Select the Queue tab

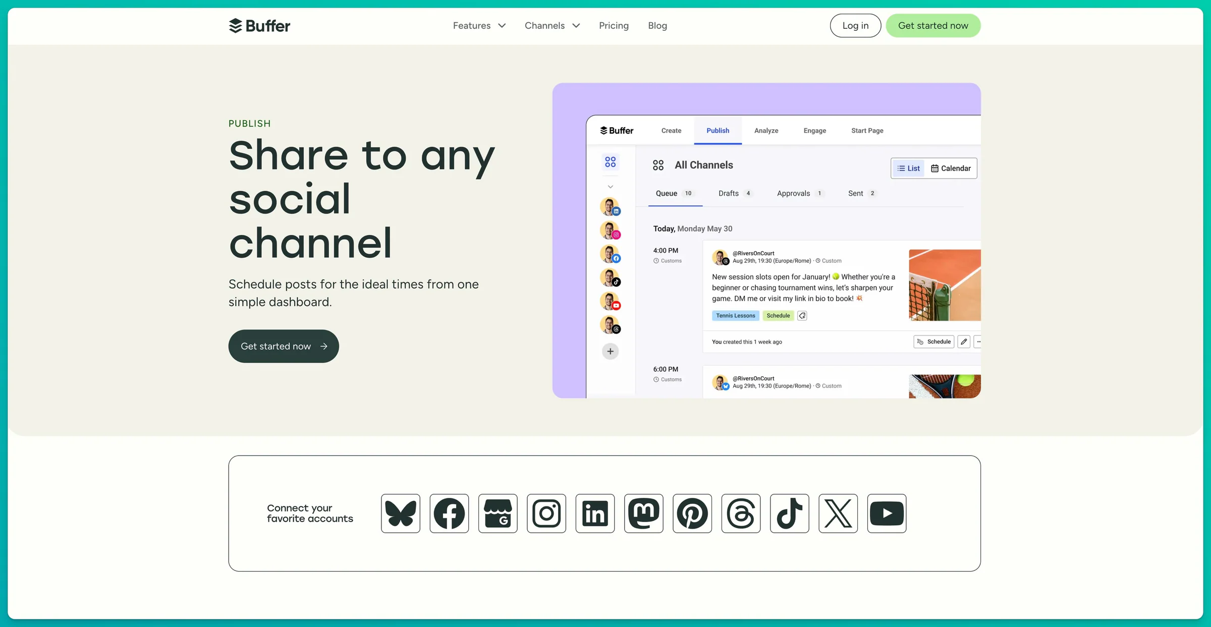[675, 194]
